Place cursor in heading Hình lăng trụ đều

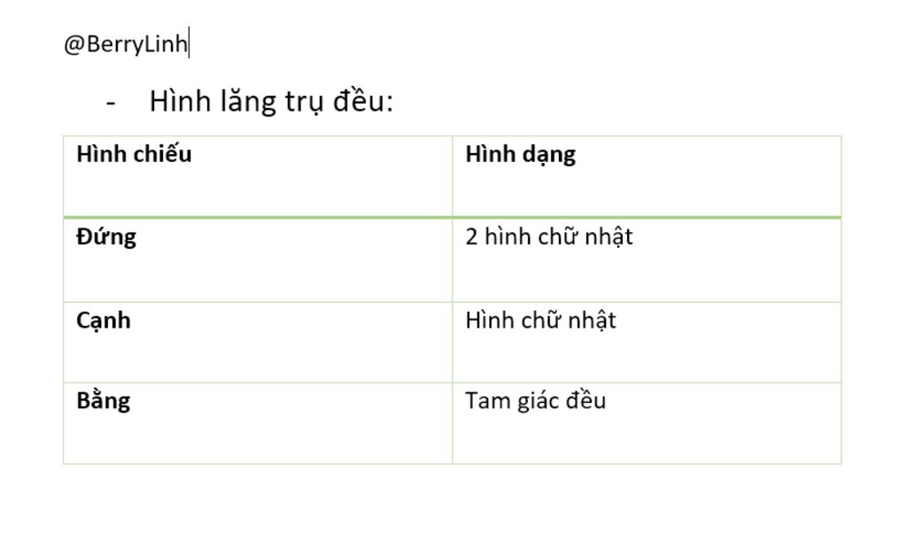click(x=271, y=102)
